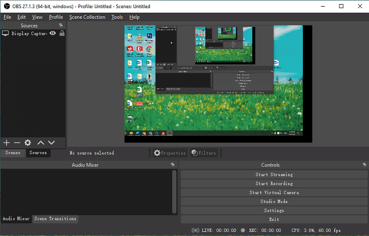Click the VLC icon in preview desktop

click(140, 36)
